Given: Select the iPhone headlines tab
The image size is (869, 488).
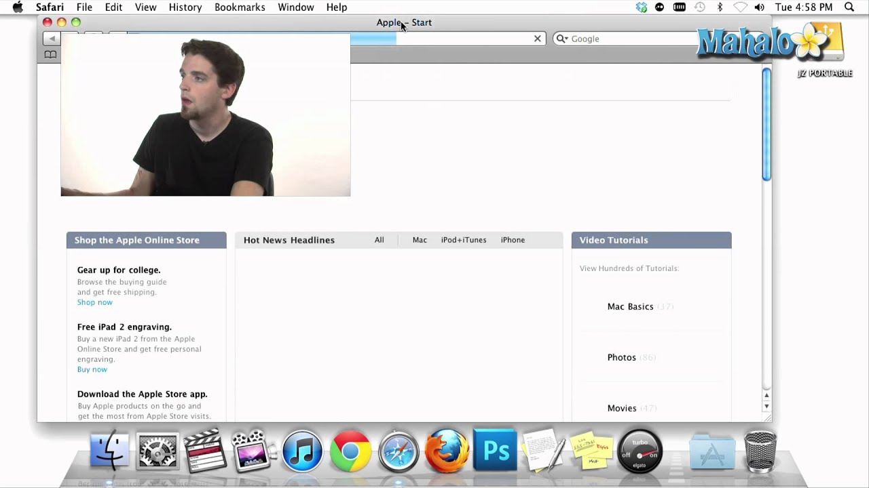Looking at the screenshot, I should pyautogui.click(x=513, y=240).
